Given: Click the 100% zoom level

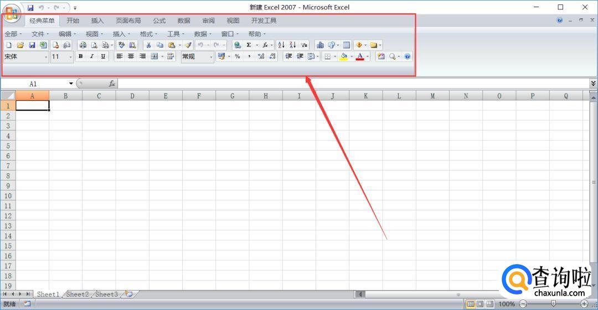Looking at the screenshot, I should (x=507, y=304).
